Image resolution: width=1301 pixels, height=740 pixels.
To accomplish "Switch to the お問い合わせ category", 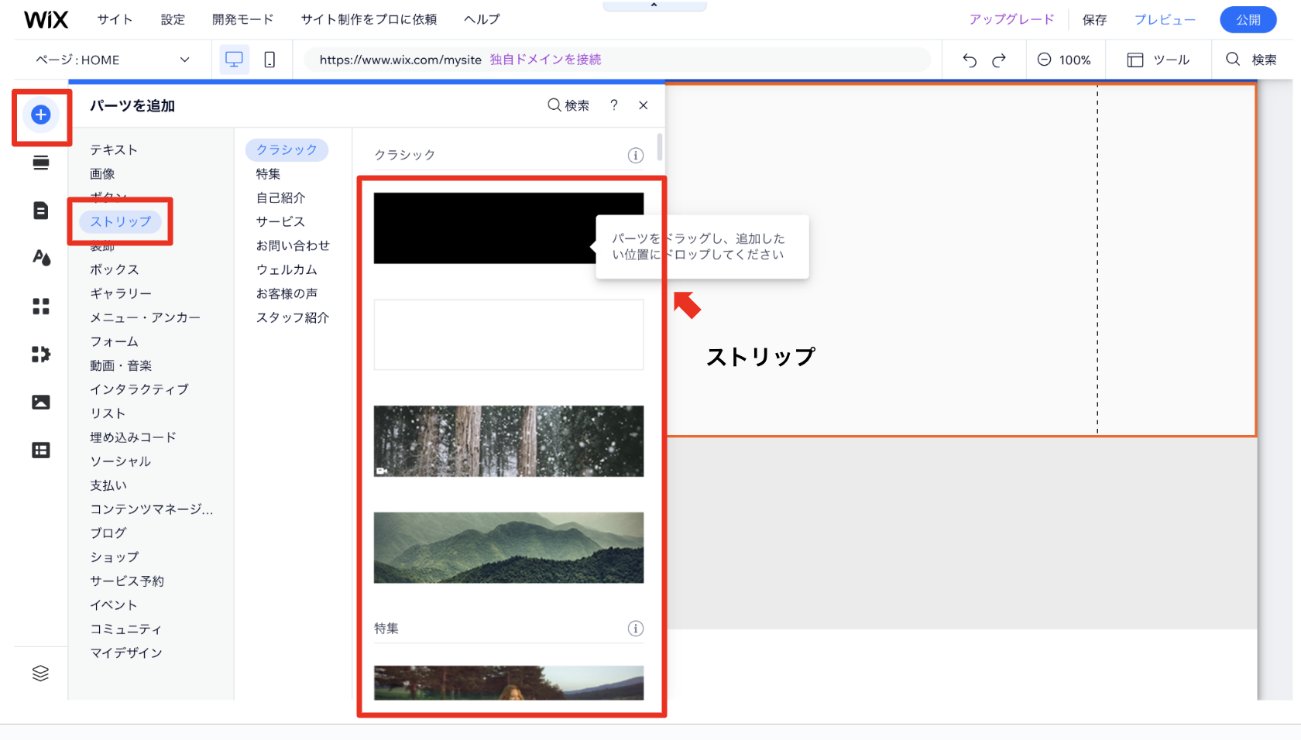I will coord(293,245).
